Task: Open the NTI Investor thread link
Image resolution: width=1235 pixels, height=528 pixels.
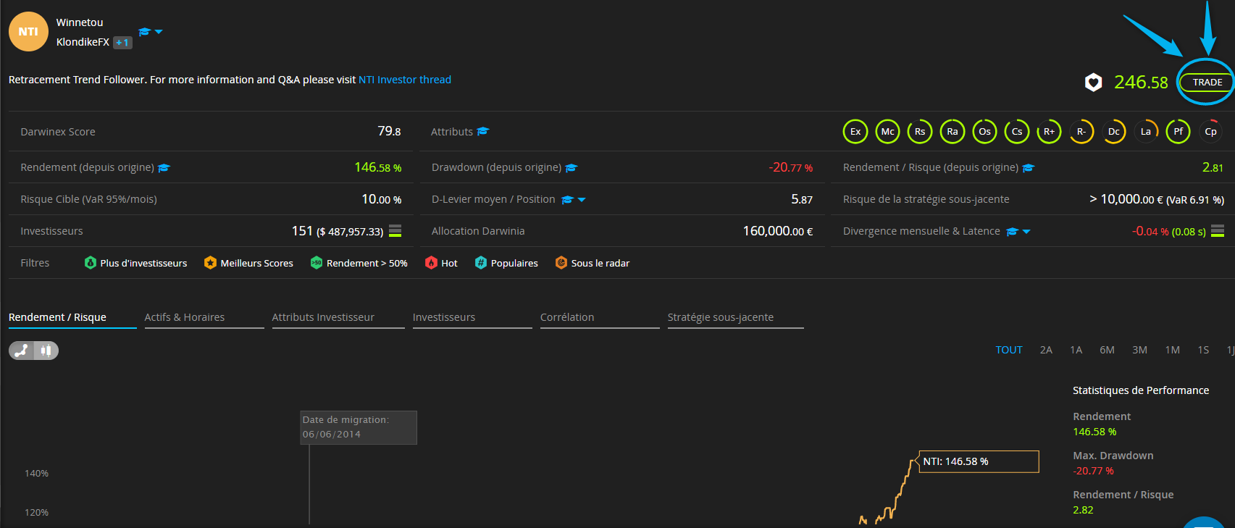Action: click(x=404, y=80)
